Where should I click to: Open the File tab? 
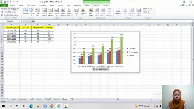4,5
